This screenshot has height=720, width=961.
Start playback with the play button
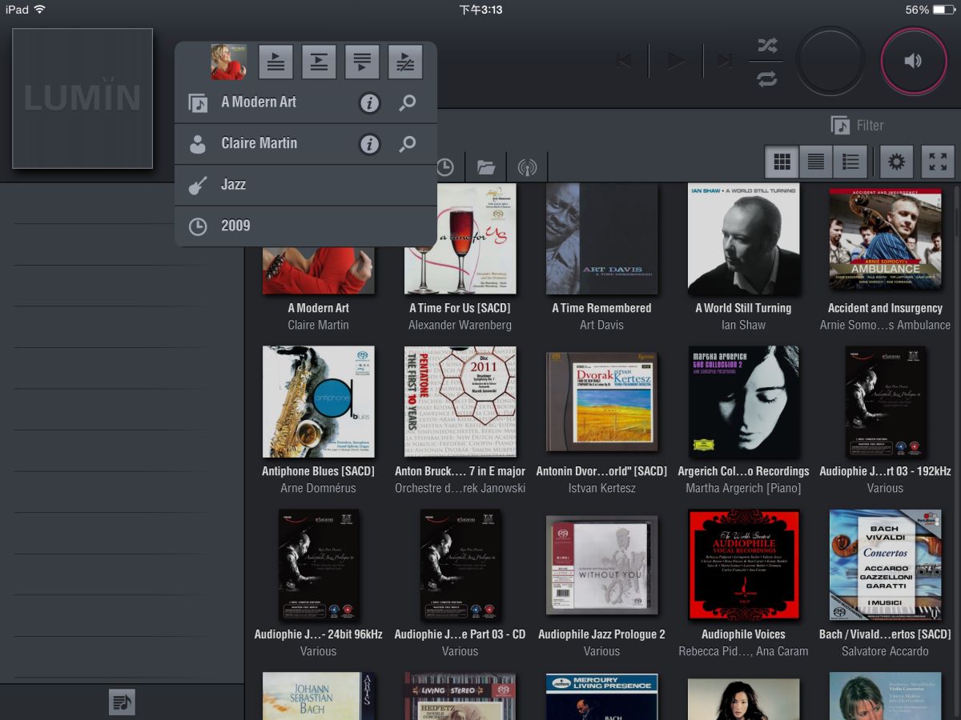pyautogui.click(x=677, y=61)
